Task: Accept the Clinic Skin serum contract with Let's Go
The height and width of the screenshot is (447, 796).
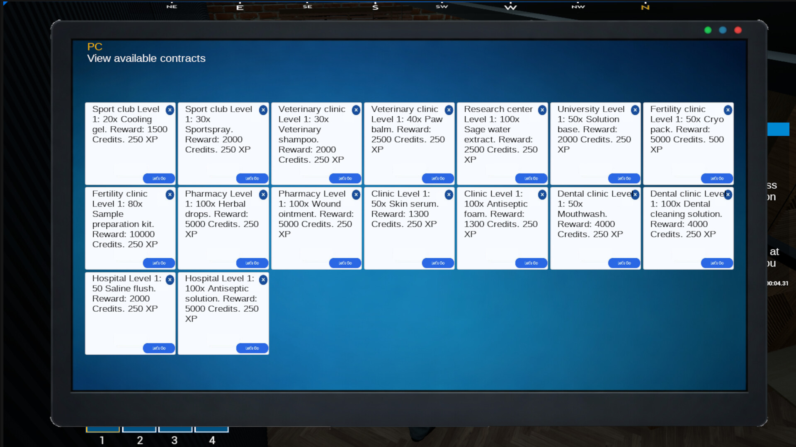Action: (438, 263)
